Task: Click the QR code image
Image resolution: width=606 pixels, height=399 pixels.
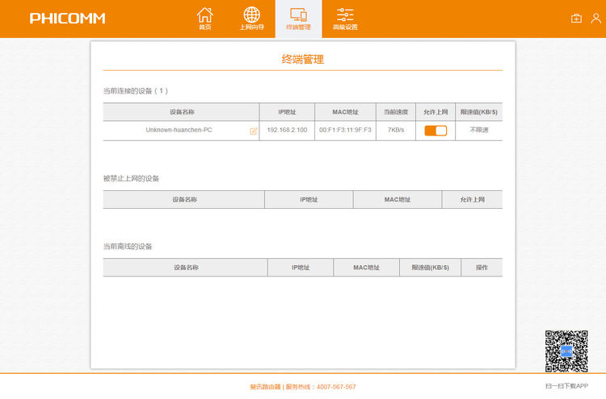Action: (x=566, y=351)
